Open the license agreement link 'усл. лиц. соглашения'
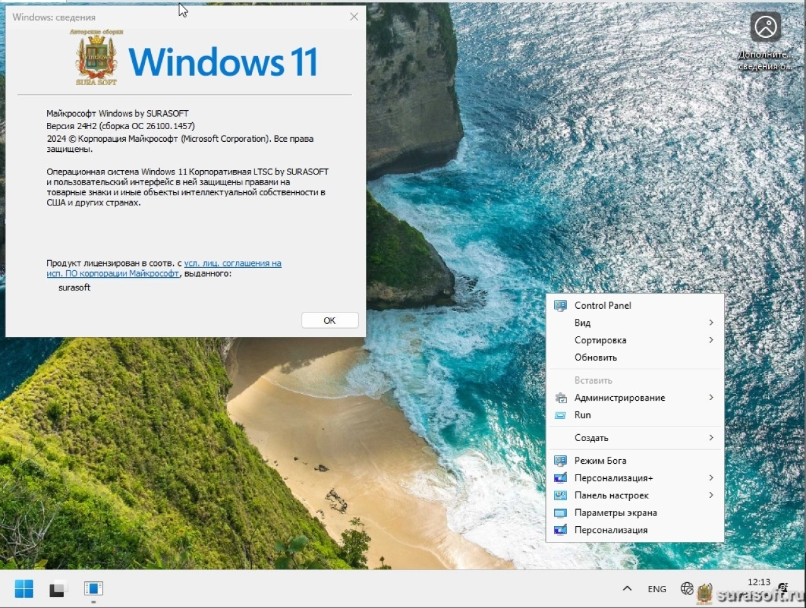The image size is (806, 608). [x=233, y=263]
